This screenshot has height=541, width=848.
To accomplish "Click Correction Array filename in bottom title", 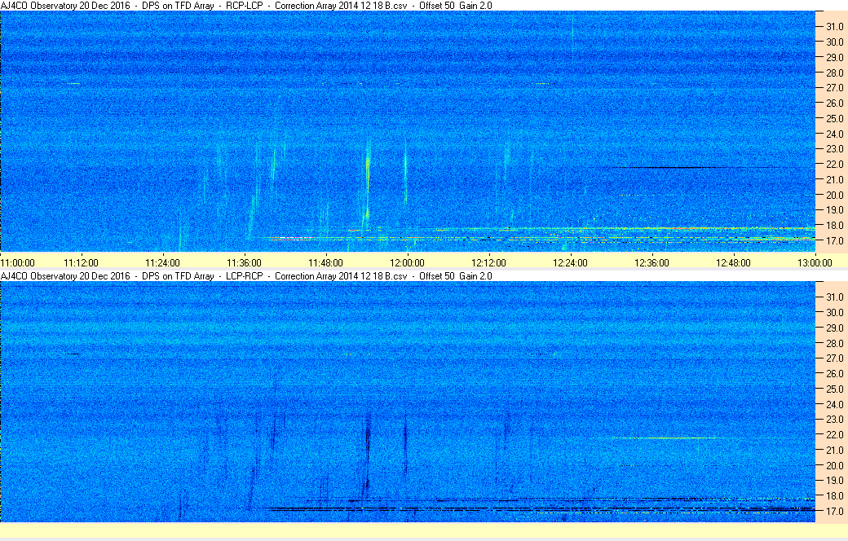I will (x=341, y=275).
